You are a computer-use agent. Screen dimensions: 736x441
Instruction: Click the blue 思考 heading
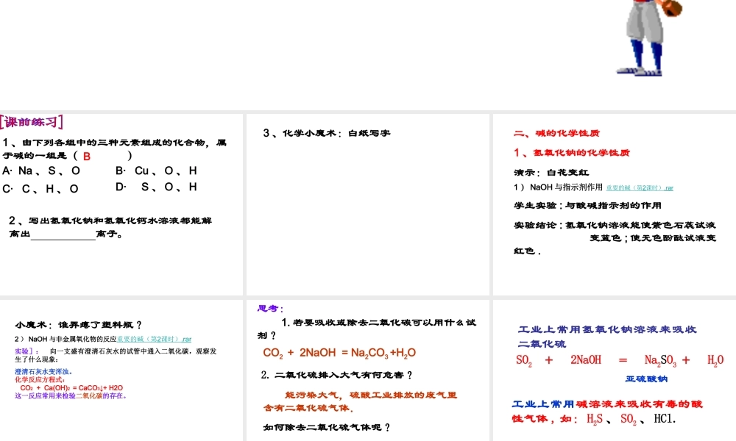270,309
